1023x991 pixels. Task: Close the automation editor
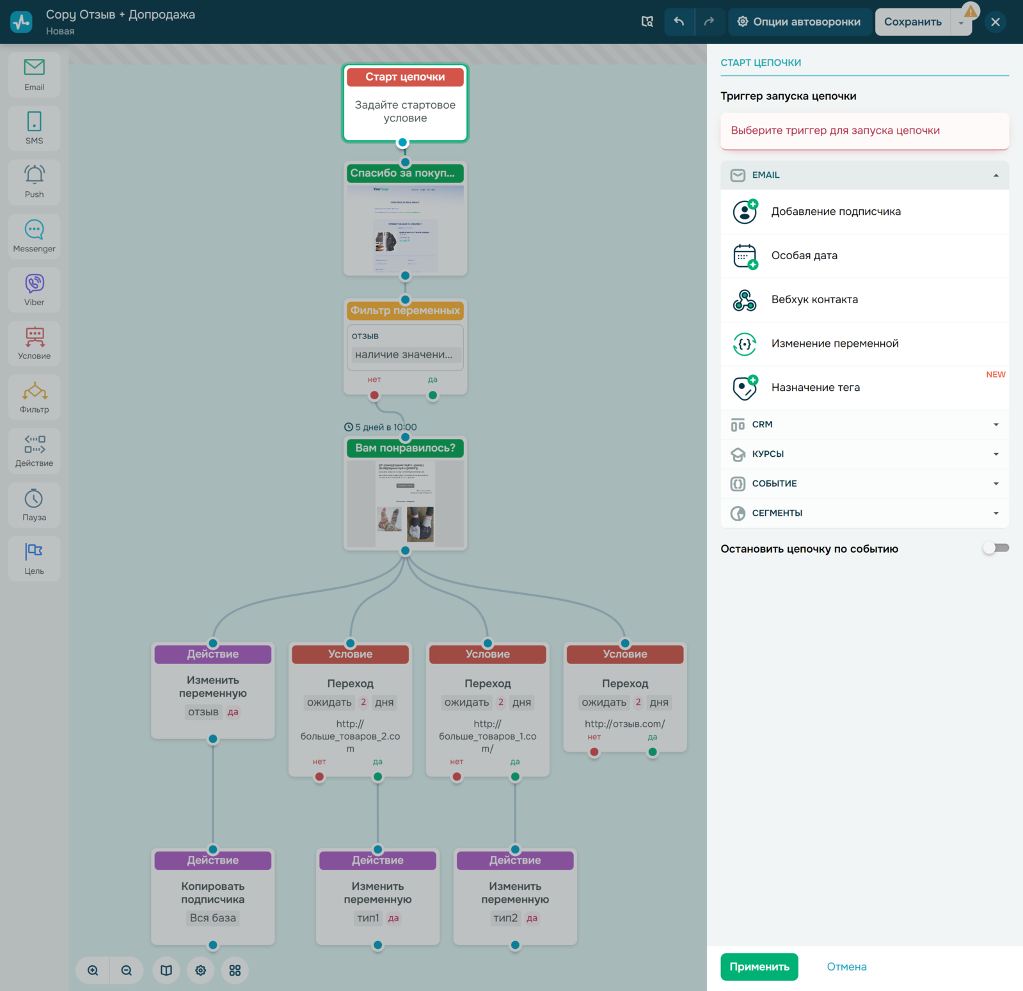point(995,22)
